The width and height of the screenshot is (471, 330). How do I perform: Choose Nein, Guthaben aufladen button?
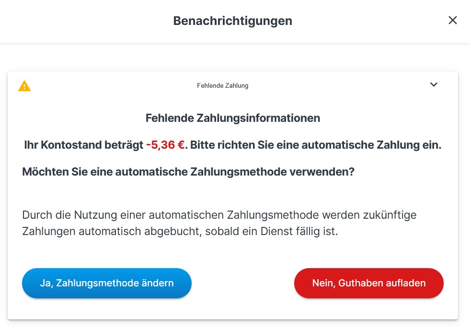tap(368, 283)
